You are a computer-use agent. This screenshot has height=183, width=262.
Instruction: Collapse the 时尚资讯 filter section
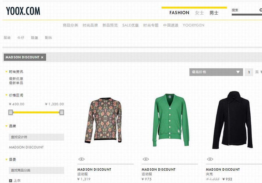[6, 72]
